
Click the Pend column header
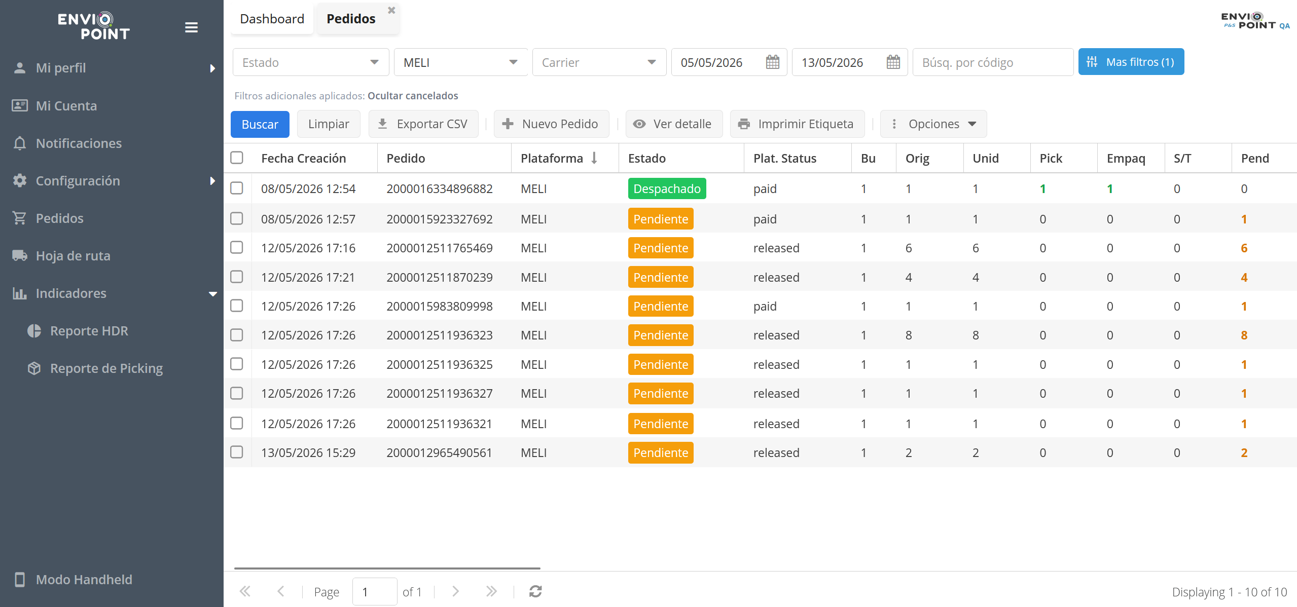coord(1264,158)
